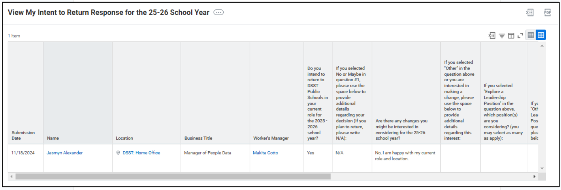
Task: Expand the table to fullscreen
Action: coord(520,35)
